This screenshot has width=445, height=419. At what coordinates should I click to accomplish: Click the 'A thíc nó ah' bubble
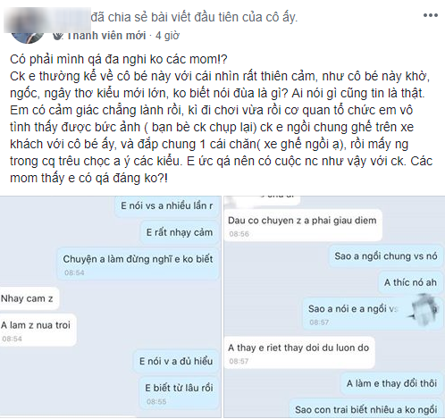410,282
